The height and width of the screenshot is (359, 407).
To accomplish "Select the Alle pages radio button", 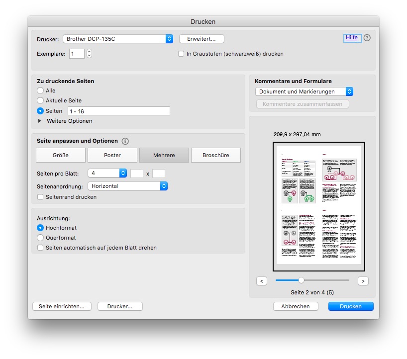I will pos(39,90).
